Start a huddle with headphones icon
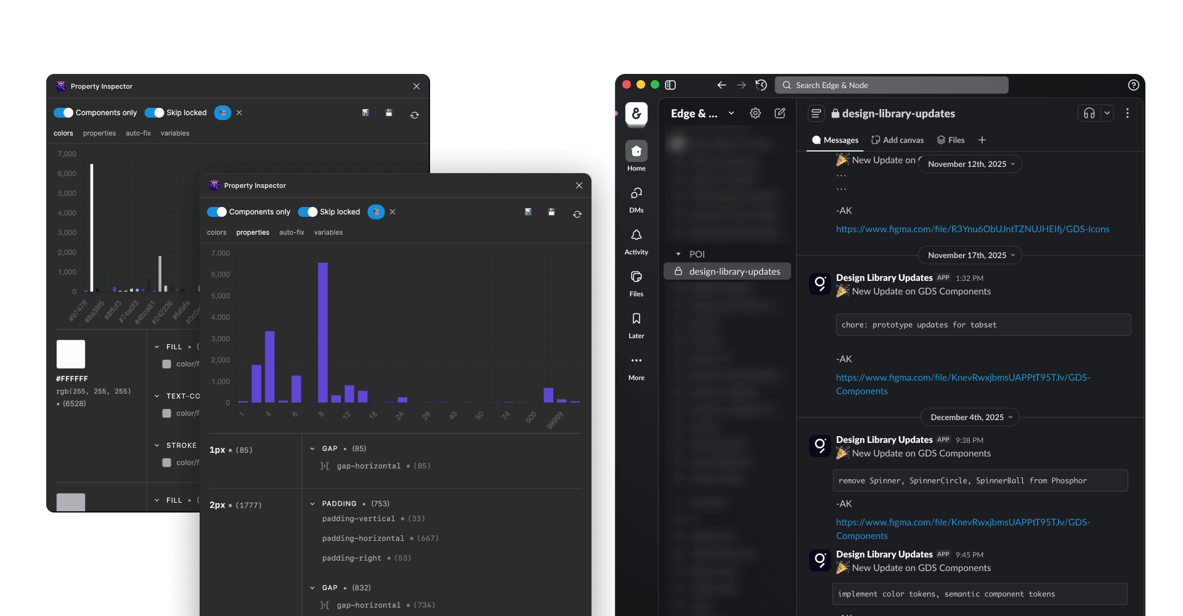 click(x=1089, y=113)
